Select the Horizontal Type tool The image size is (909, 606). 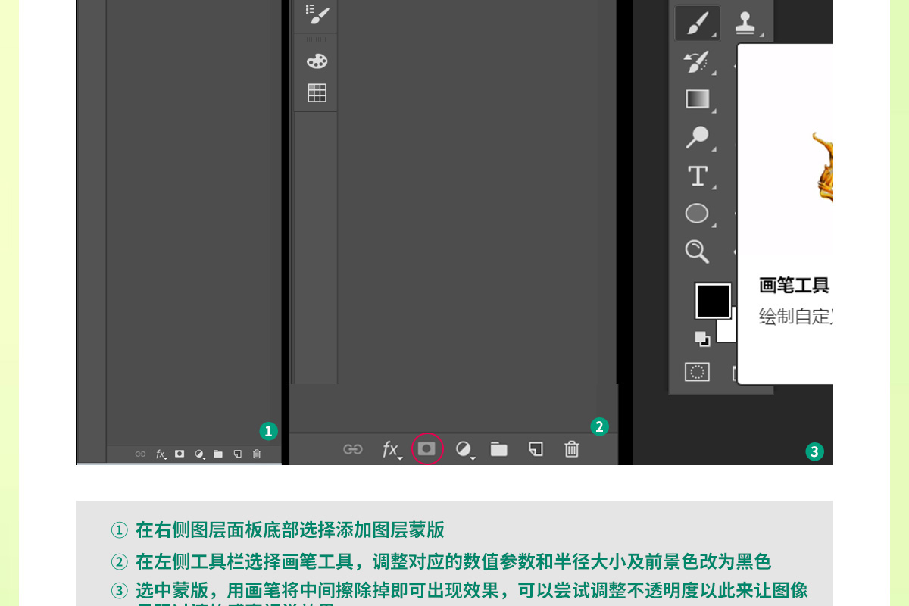(697, 176)
